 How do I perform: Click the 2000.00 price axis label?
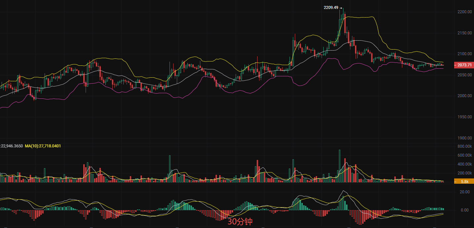(x=464, y=96)
